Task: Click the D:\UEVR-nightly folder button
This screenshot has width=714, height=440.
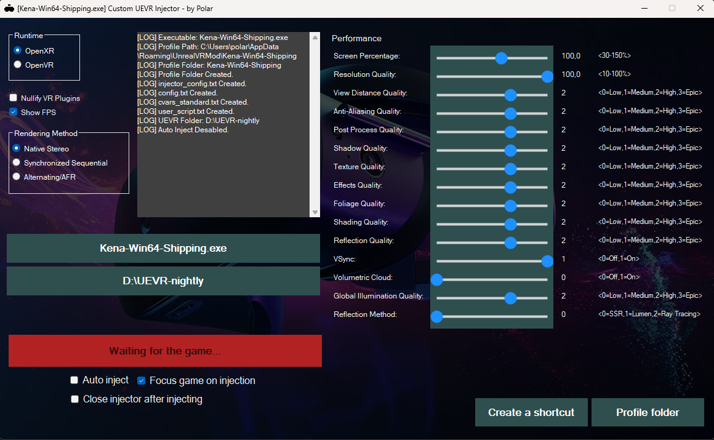Action: point(164,281)
